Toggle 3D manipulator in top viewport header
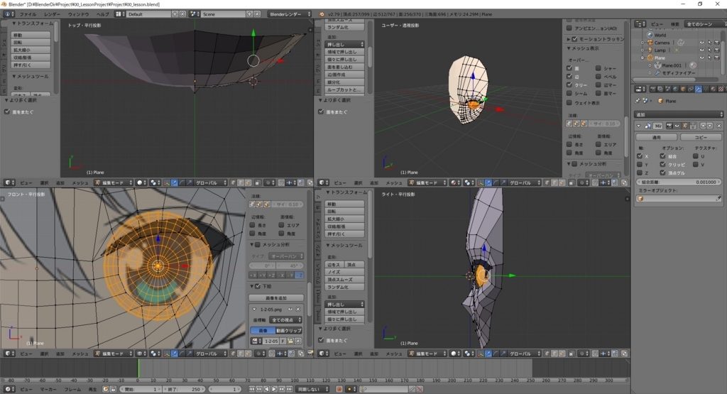727x394 pixels. pyautogui.click(x=166, y=182)
